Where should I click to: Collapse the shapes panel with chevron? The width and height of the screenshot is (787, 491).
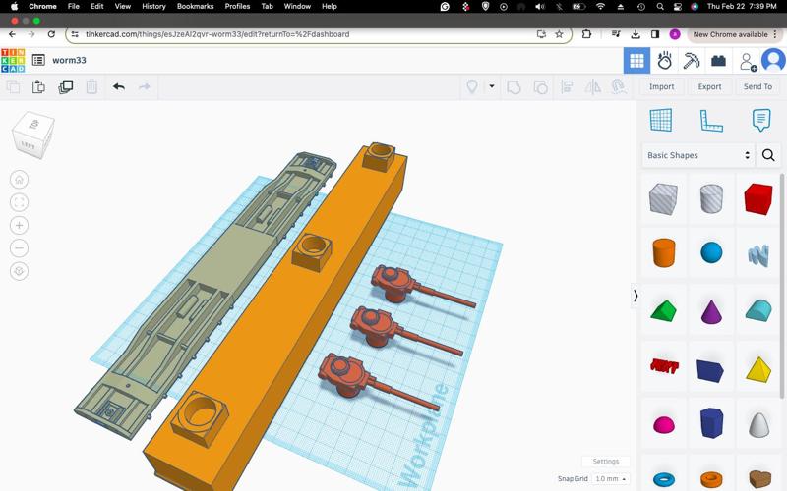tap(636, 296)
